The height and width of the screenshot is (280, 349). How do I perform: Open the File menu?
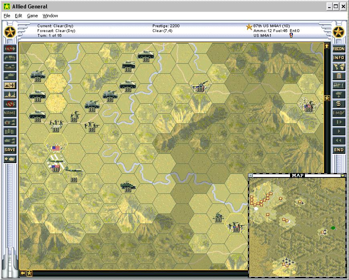point(7,16)
